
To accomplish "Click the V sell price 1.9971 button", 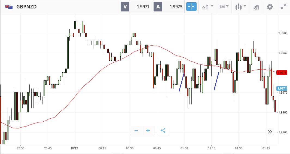I will point(136,7).
